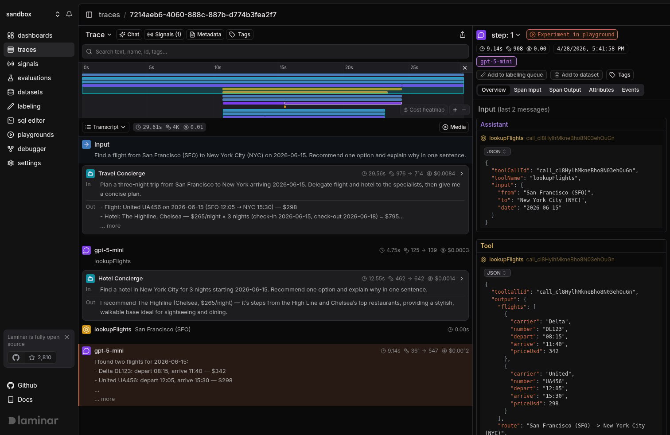This screenshot has height=435, width=670.
Task: Open the sandbox project switcher
Action: [x=33, y=14]
